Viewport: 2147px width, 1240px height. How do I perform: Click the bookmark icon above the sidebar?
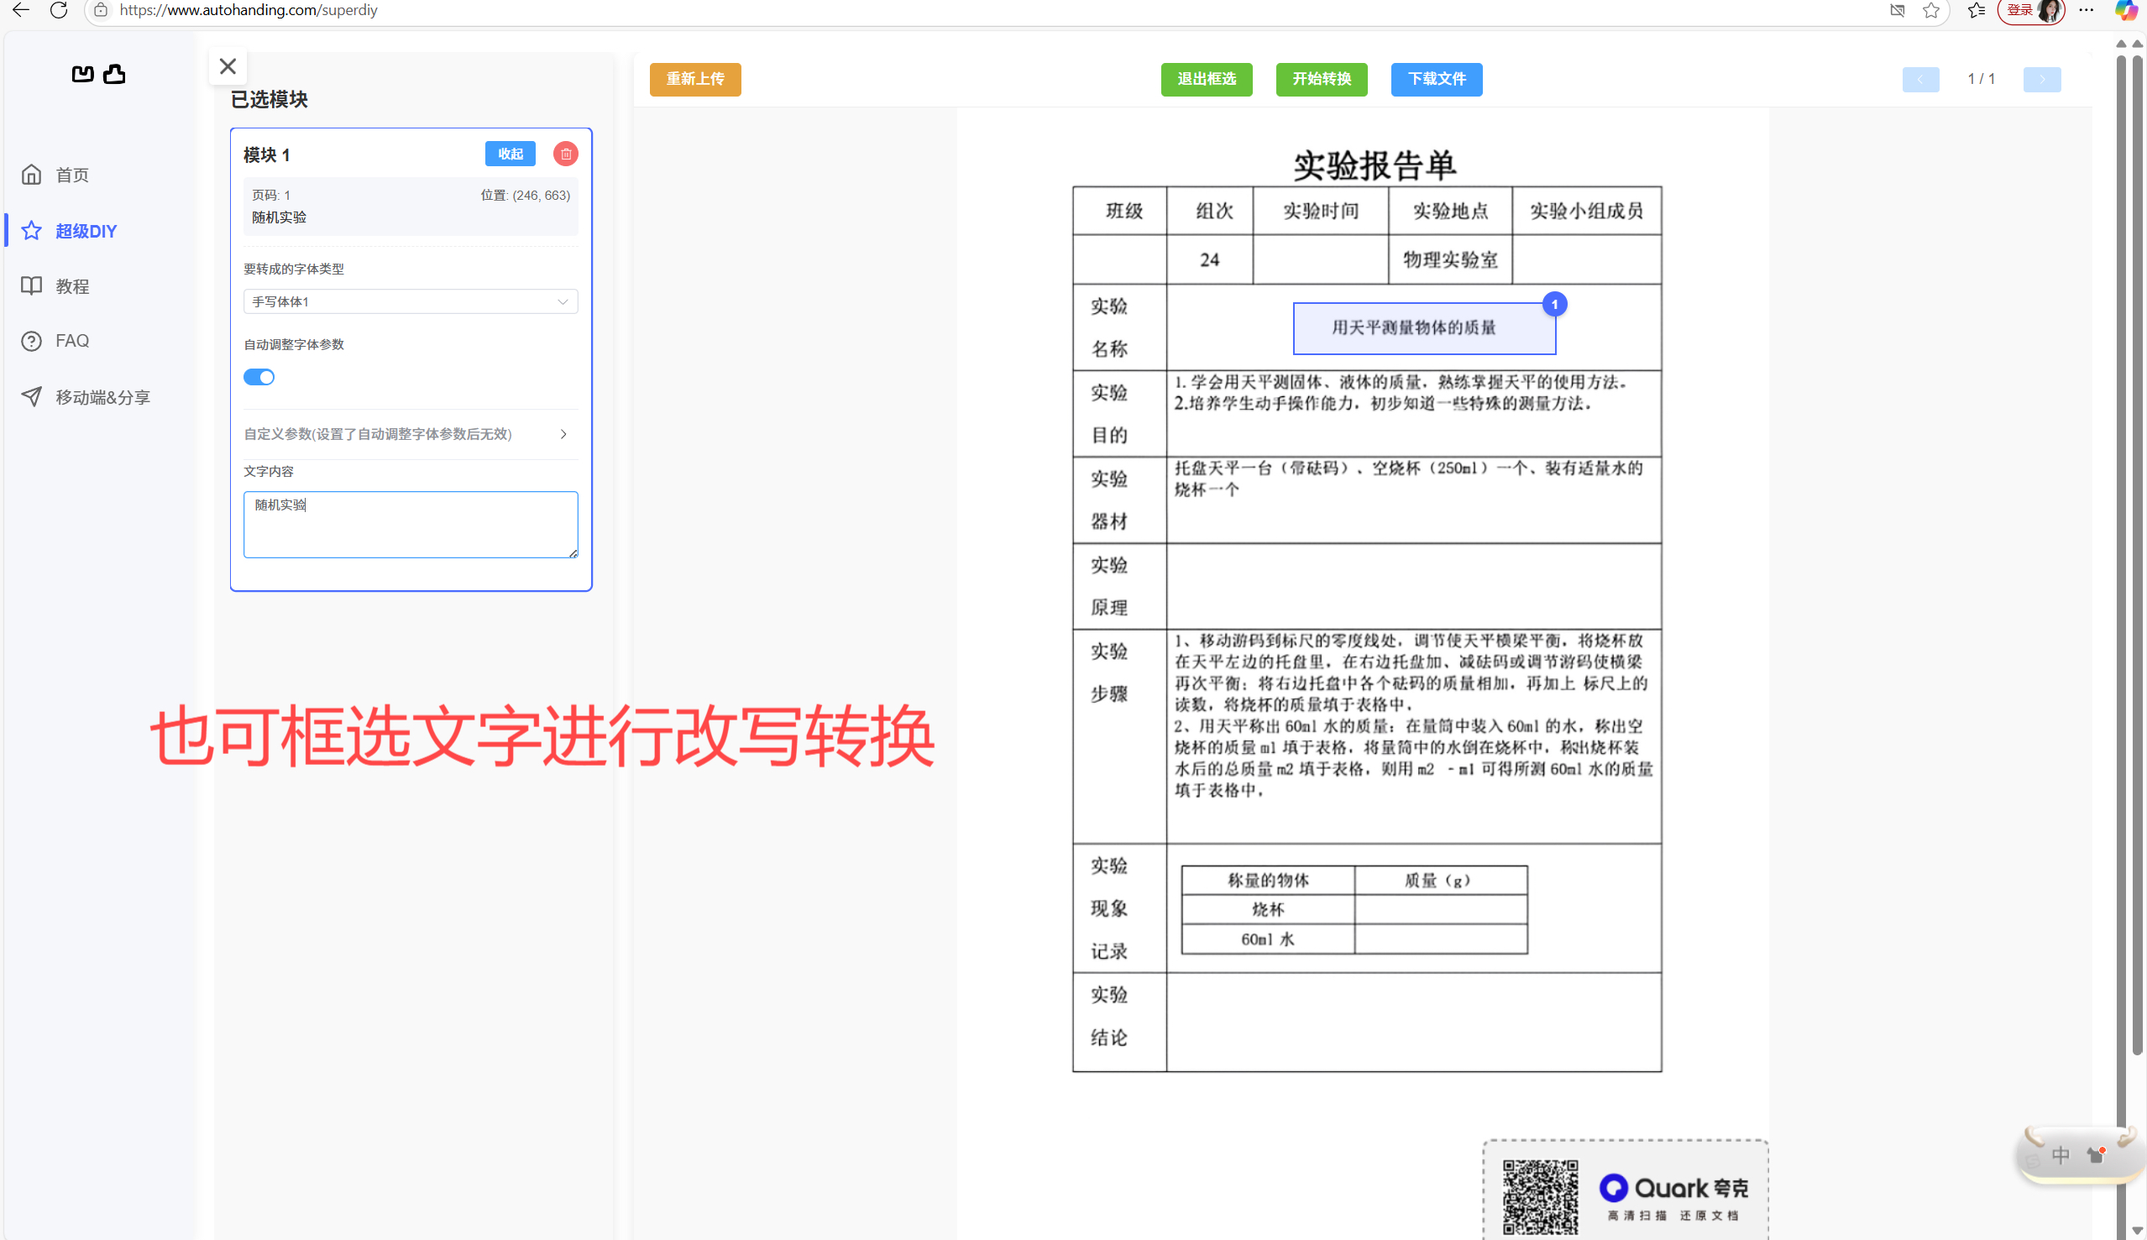coord(81,74)
